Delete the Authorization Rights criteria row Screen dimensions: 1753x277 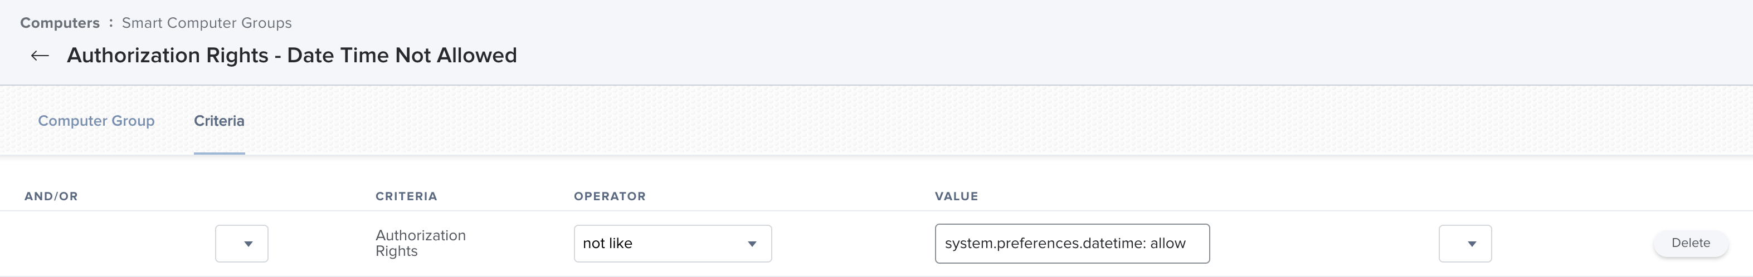[1691, 243]
